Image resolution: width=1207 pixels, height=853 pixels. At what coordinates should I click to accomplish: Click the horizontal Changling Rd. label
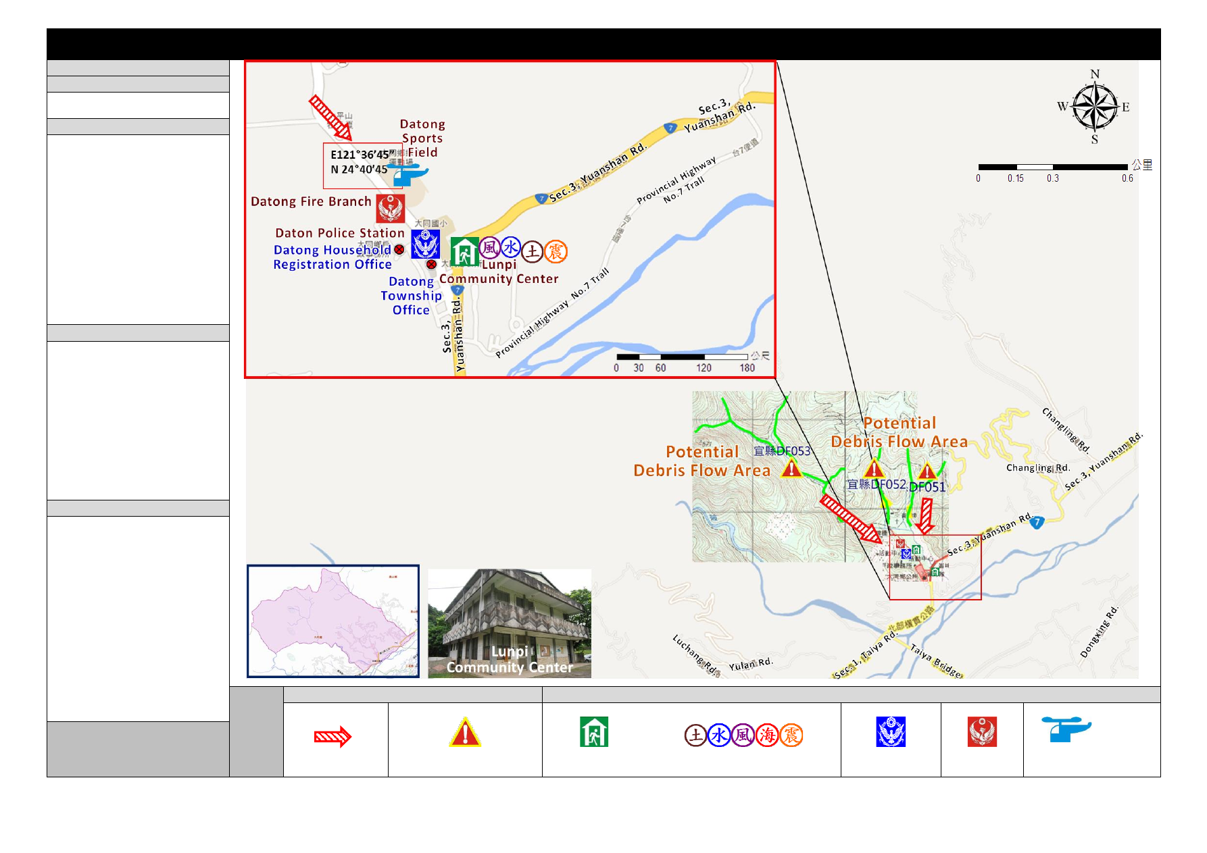pyautogui.click(x=1038, y=467)
